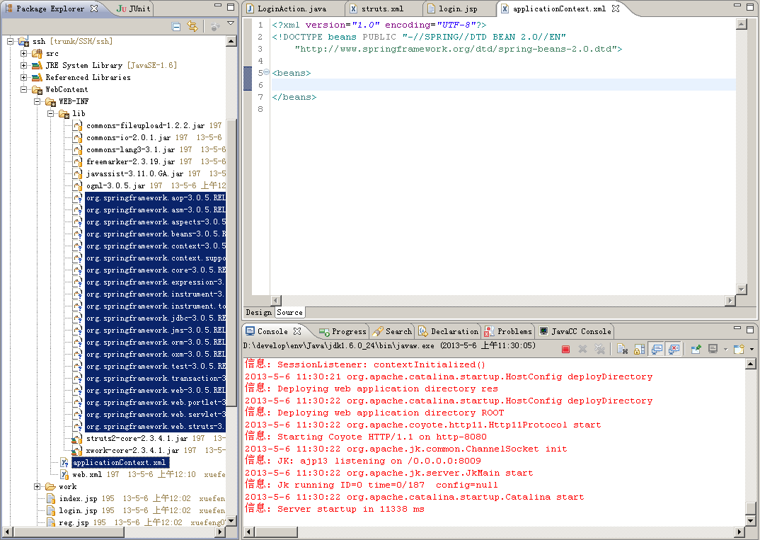Image resolution: width=760 pixels, height=540 pixels.
Task: Open the Problems tab
Action: pyautogui.click(x=509, y=331)
